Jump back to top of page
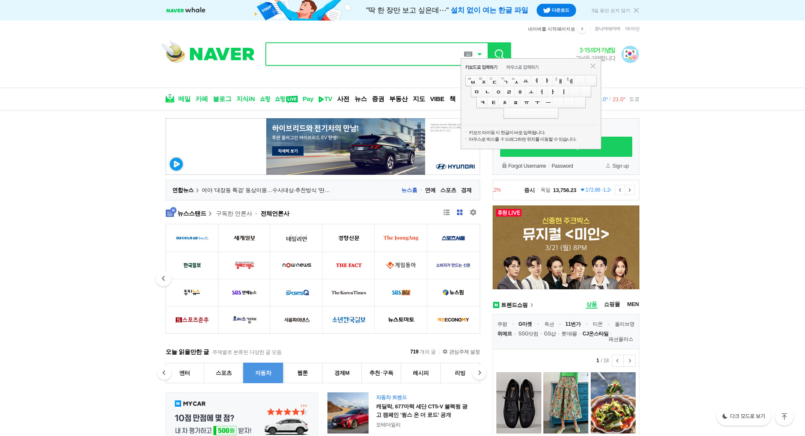805x436 pixels. click(x=784, y=416)
